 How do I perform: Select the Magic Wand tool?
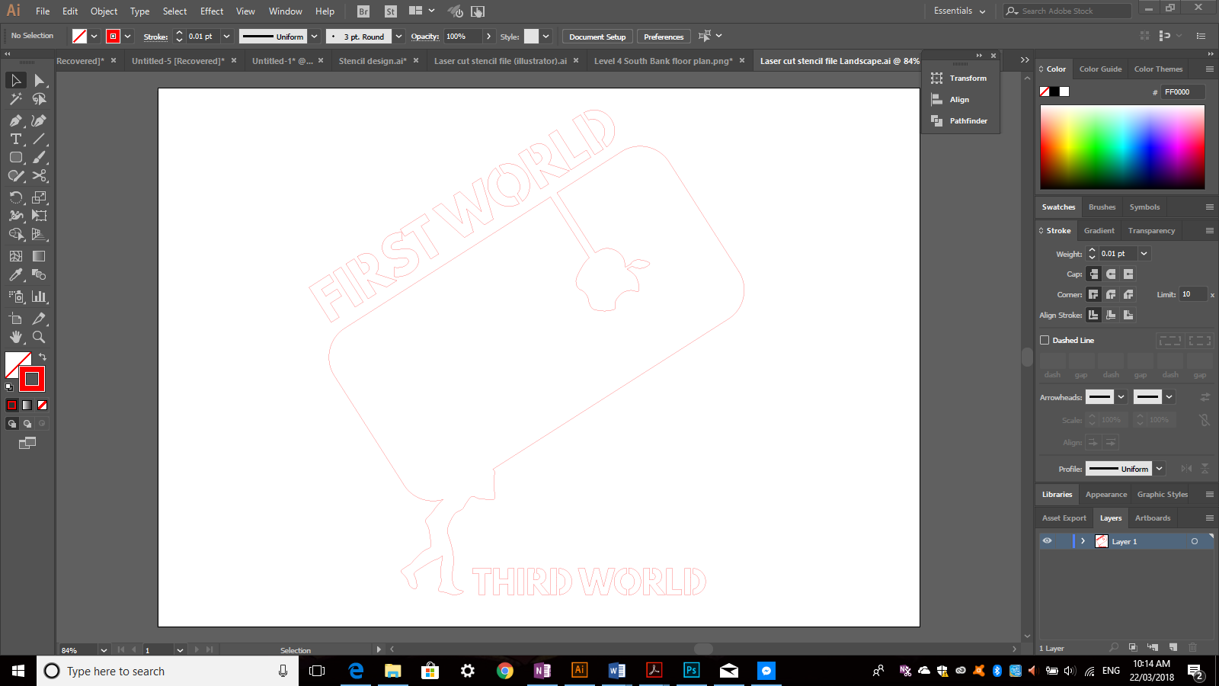(x=16, y=99)
